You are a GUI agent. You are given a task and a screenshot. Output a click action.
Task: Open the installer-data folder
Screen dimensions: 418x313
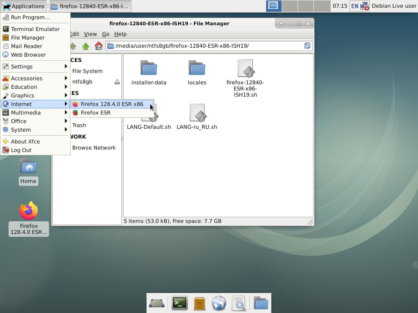click(149, 73)
